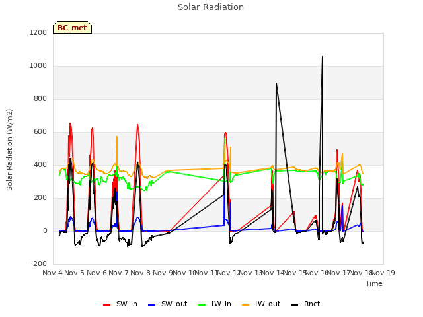Click the 800 y-axis tick label

tap(40, 98)
